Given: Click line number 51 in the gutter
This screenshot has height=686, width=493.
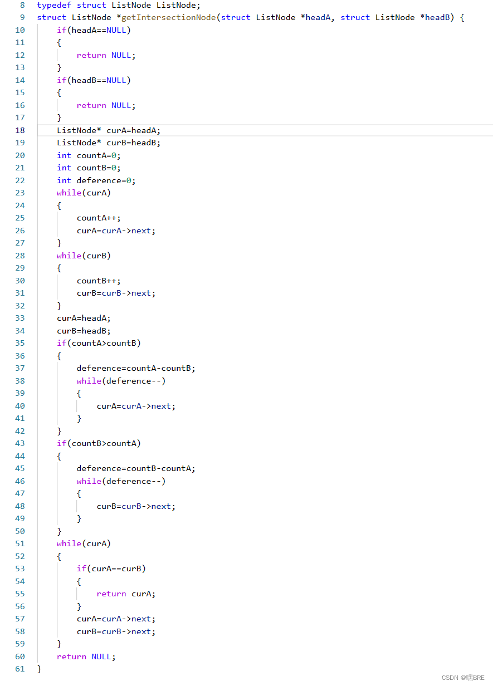Looking at the screenshot, I should tap(20, 543).
